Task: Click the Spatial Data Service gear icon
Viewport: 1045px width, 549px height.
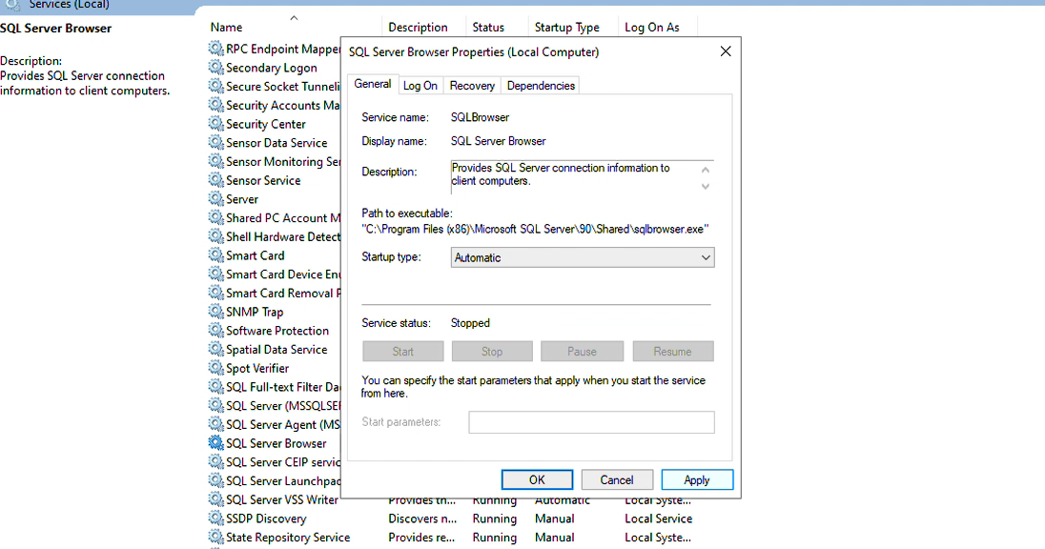Action: [x=215, y=349]
